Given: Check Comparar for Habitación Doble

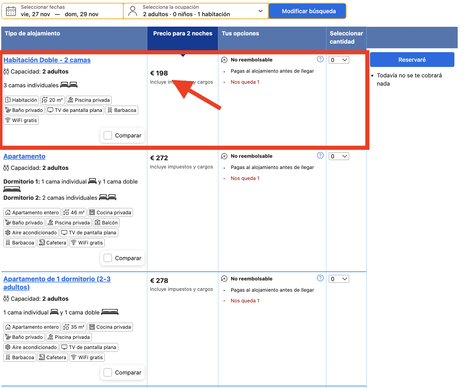Looking at the screenshot, I should pyautogui.click(x=108, y=135).
